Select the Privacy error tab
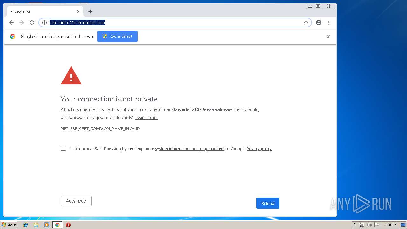This screenshot has width=407, height=229. pyautogui.click(x=45, y=11)
